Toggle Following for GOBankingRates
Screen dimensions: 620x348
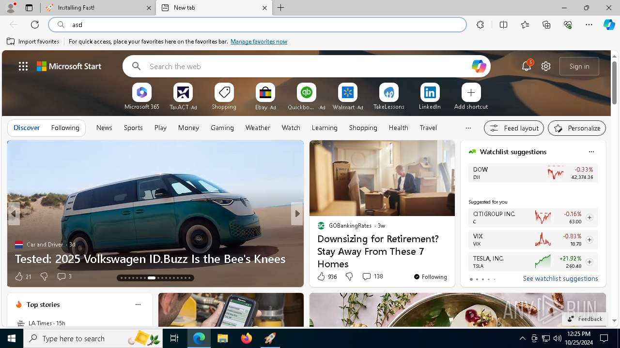tap(430, 276)
